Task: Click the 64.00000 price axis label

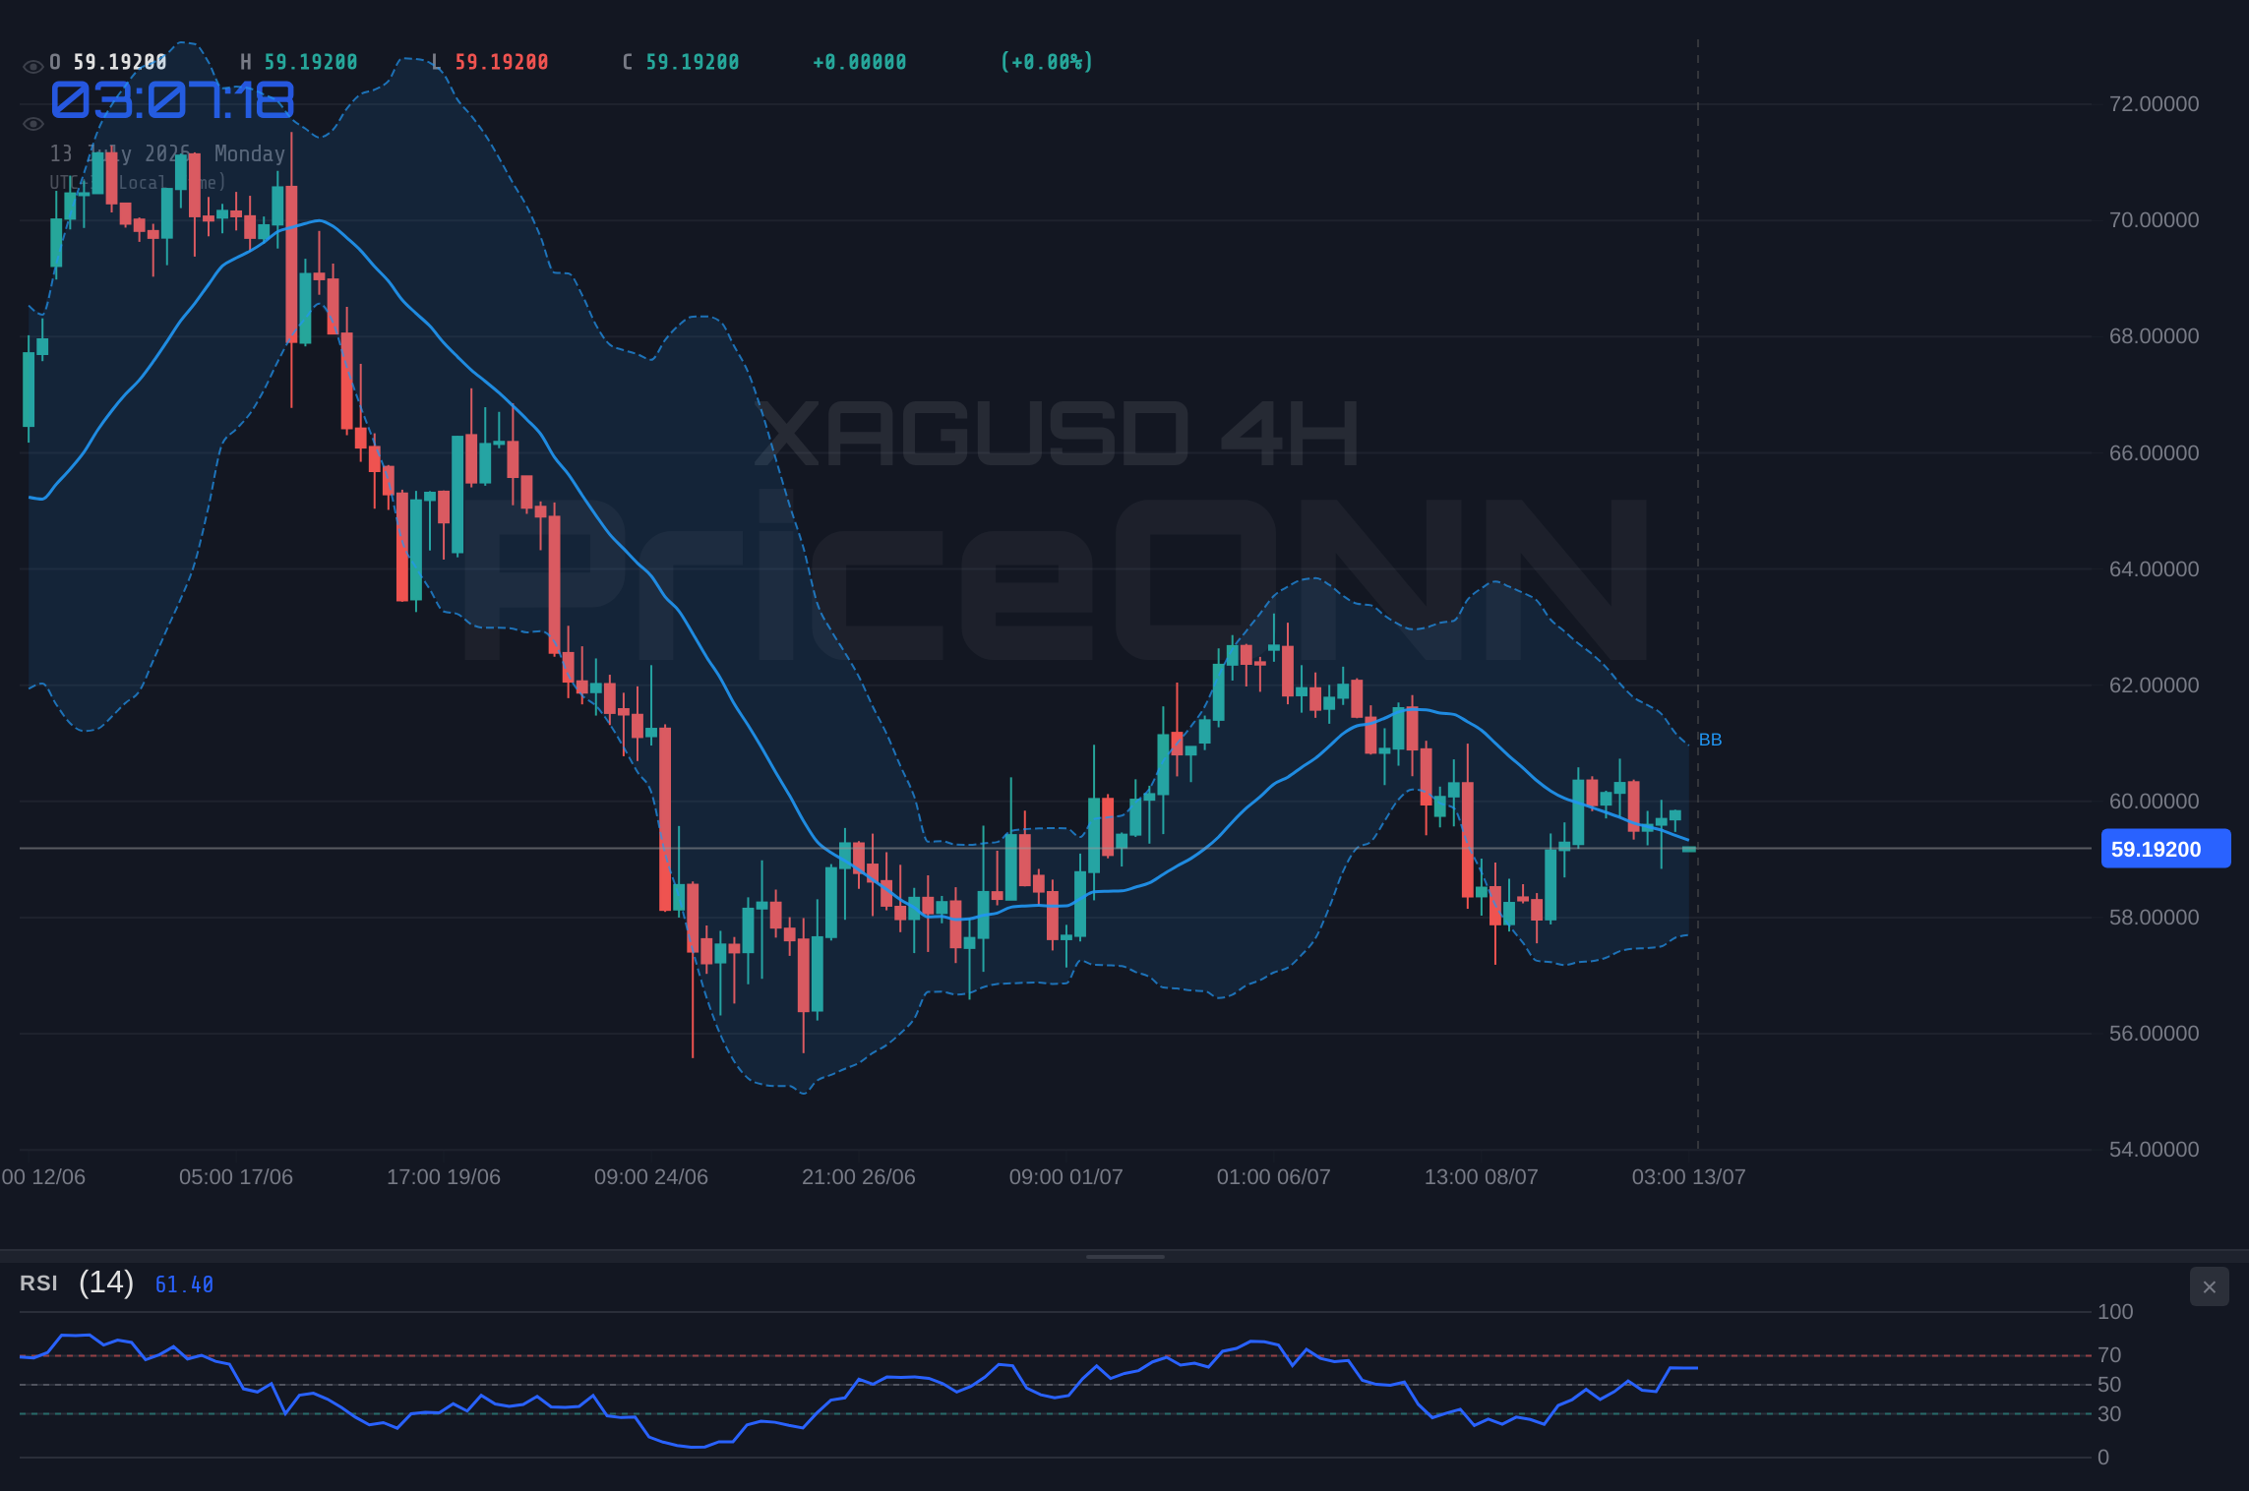Action: pos(2154,569)
